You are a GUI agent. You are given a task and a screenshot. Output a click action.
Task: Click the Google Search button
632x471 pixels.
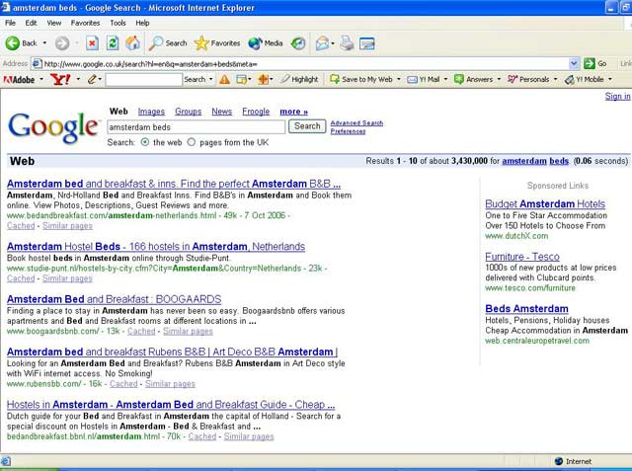[307, 126]
